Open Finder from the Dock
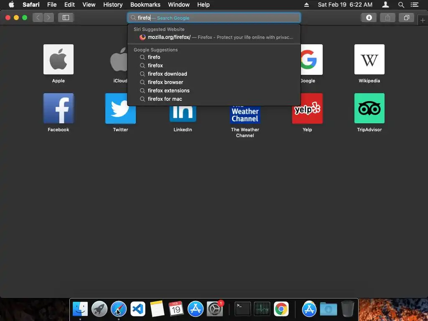 pos(80,309)
